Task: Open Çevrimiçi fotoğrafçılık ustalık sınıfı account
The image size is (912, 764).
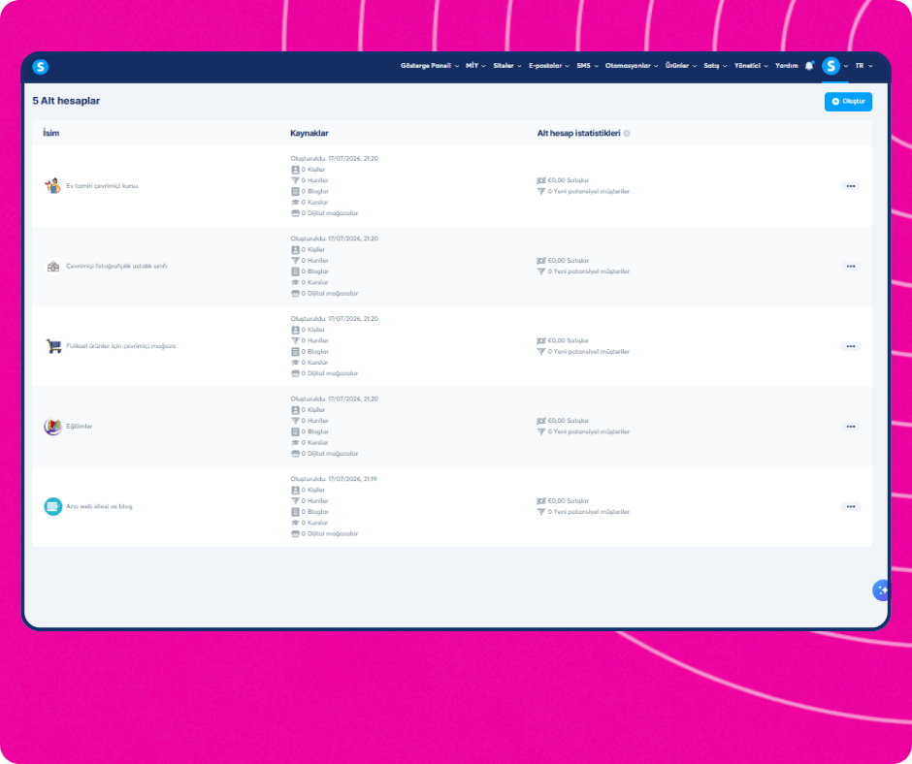Action: point(116,267)
